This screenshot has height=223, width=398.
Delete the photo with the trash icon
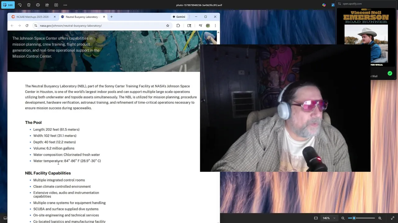pyautogui.click(x=29, y=5)
